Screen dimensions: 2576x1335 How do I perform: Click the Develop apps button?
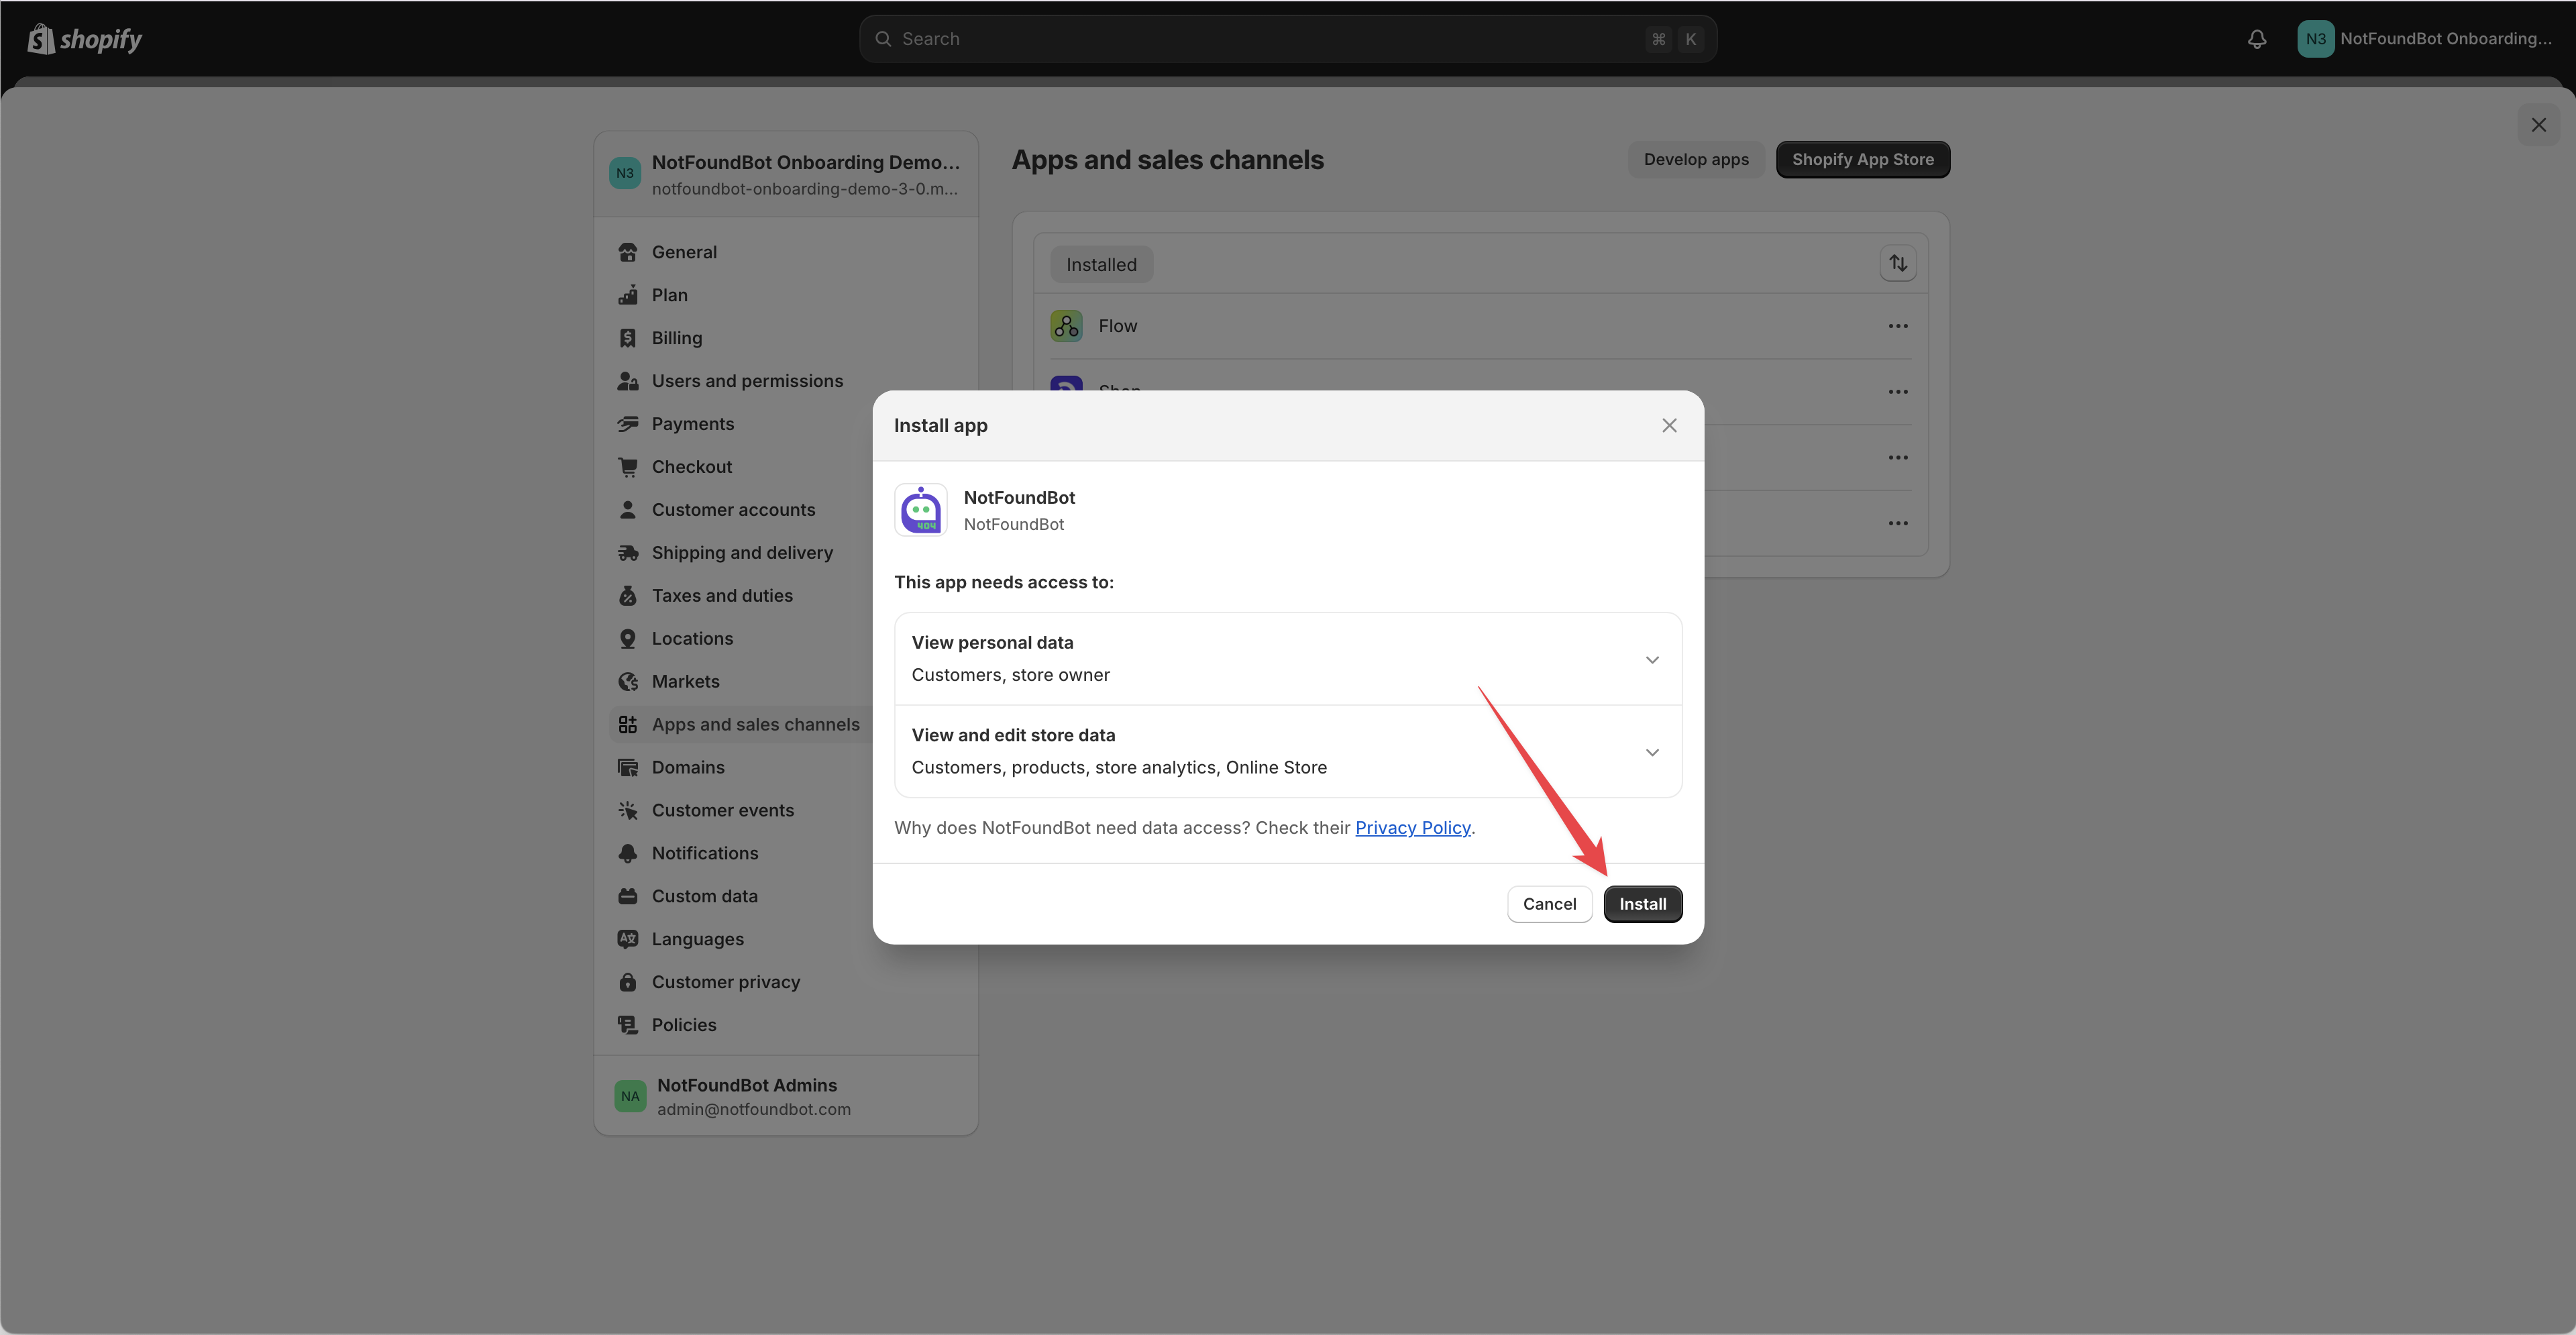1696,159
